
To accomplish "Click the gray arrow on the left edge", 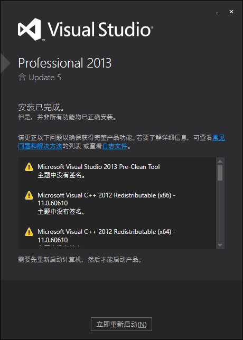I will [x=5, y=63].
